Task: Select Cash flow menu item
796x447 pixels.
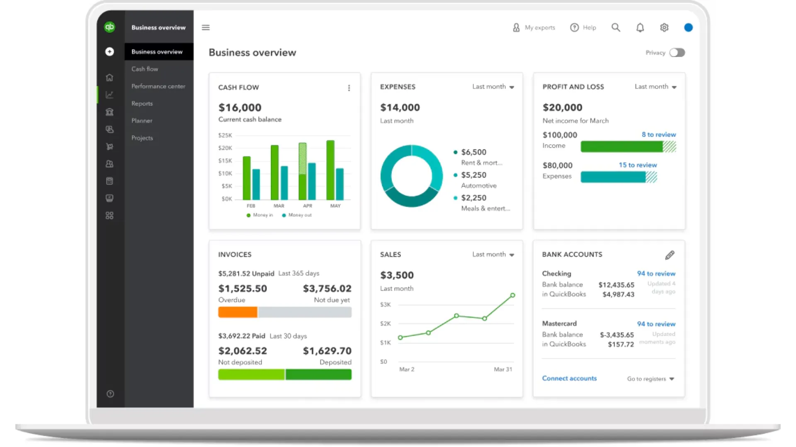Action: coord(145,69)
